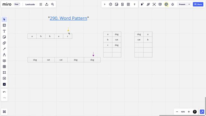Click first 'dog' cell in words row

tap(35, 60)
